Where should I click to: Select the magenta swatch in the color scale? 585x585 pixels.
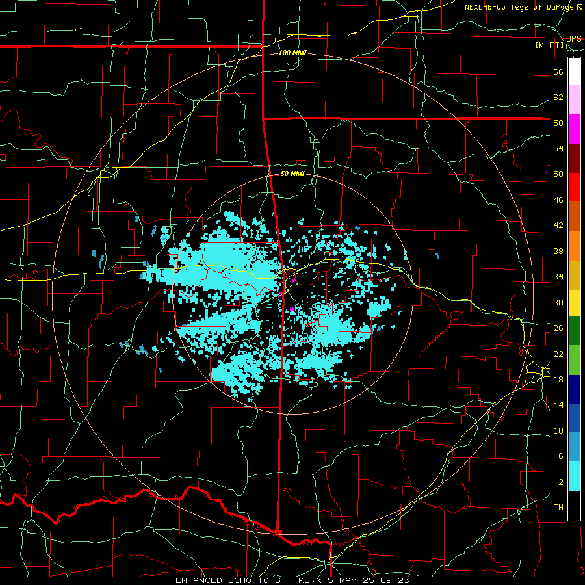[574, 129]
